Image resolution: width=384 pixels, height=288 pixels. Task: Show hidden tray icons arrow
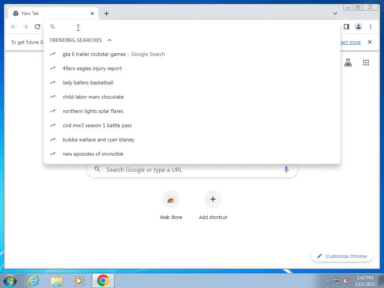click(x=328, y=281)
